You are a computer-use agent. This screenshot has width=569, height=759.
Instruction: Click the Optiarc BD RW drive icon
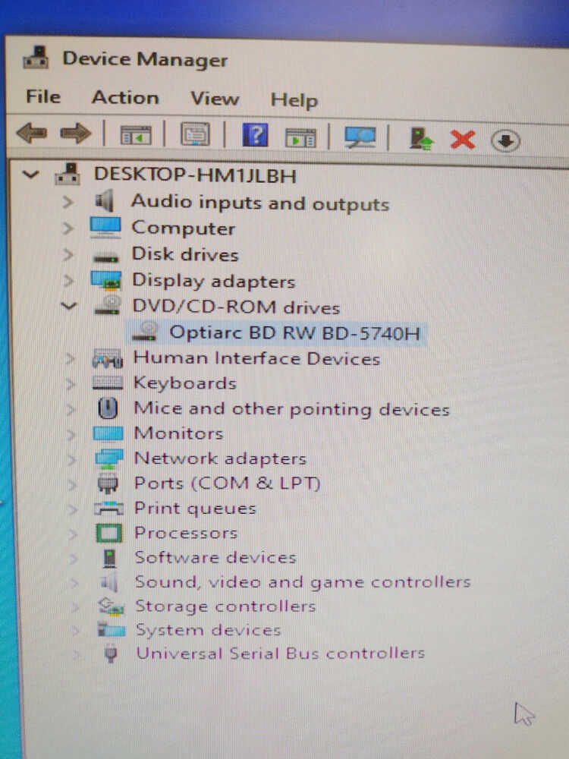(145, 331)
